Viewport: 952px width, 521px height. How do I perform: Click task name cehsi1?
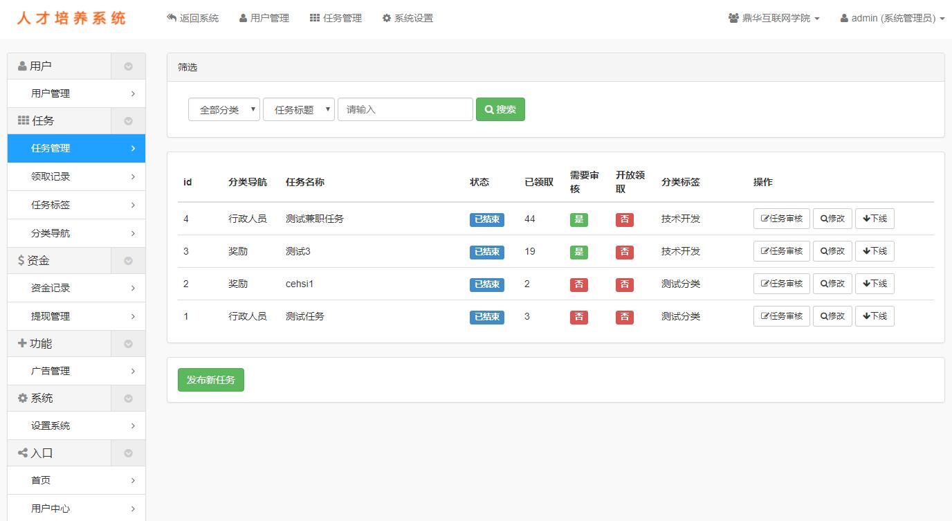point(300,284)
